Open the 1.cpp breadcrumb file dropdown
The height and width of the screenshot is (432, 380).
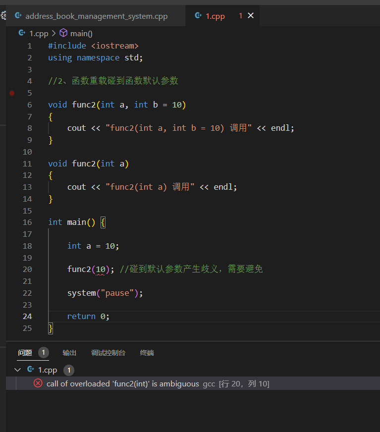pyautogui.click(x=39, y=33)
